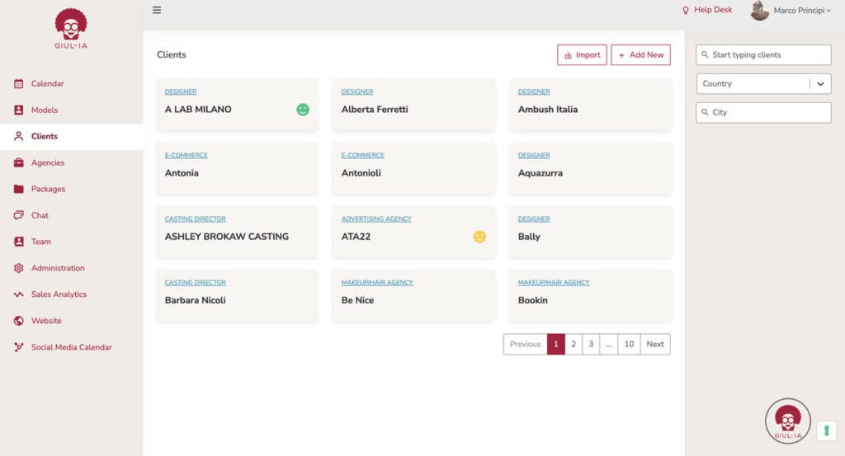
Task: Jump to pagination page 10
Action: point(629,344)
